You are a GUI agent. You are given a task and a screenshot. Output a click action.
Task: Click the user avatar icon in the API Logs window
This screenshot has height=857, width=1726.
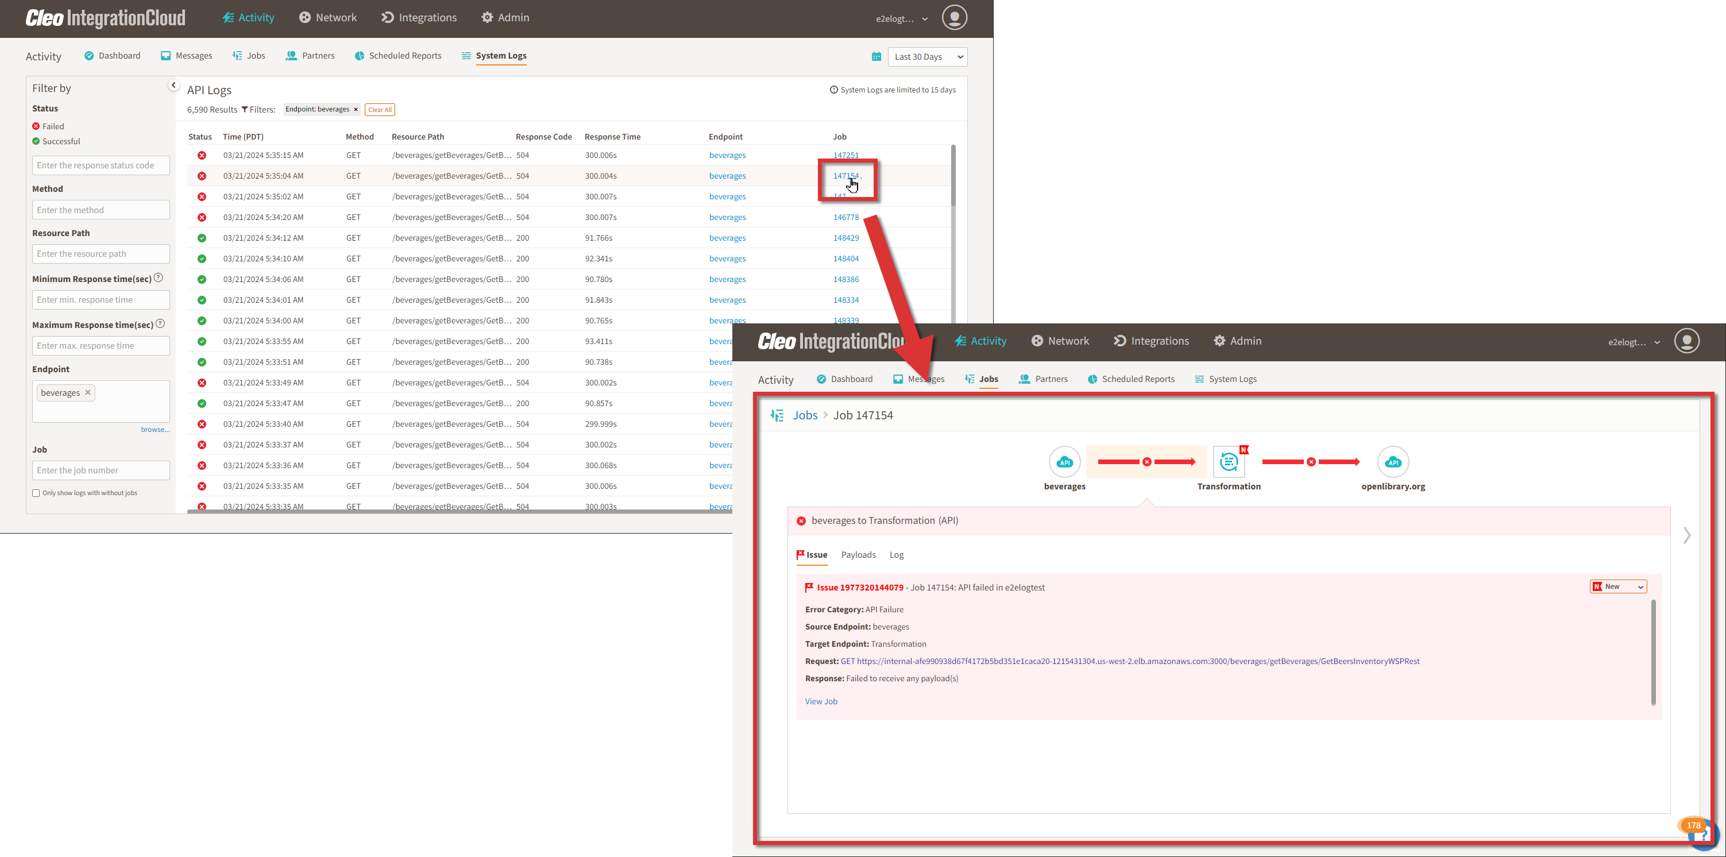coord(954,17)
